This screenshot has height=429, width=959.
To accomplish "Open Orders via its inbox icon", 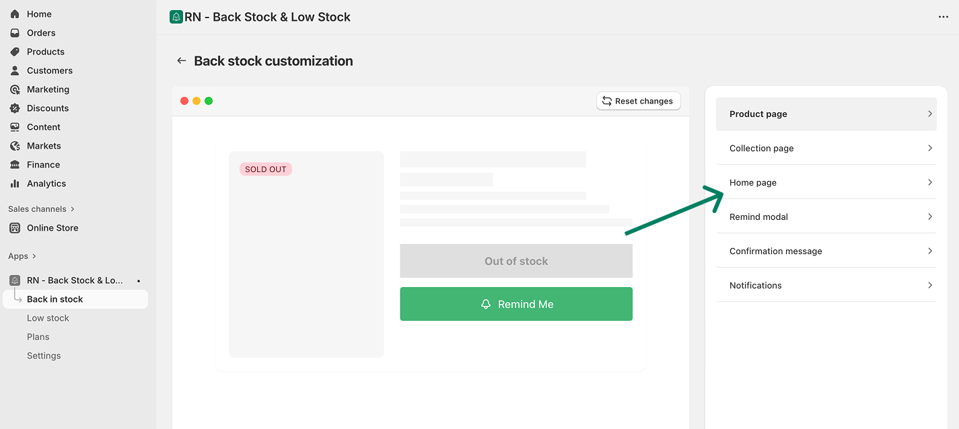I will pyautogui.click(x=15, y=33).
